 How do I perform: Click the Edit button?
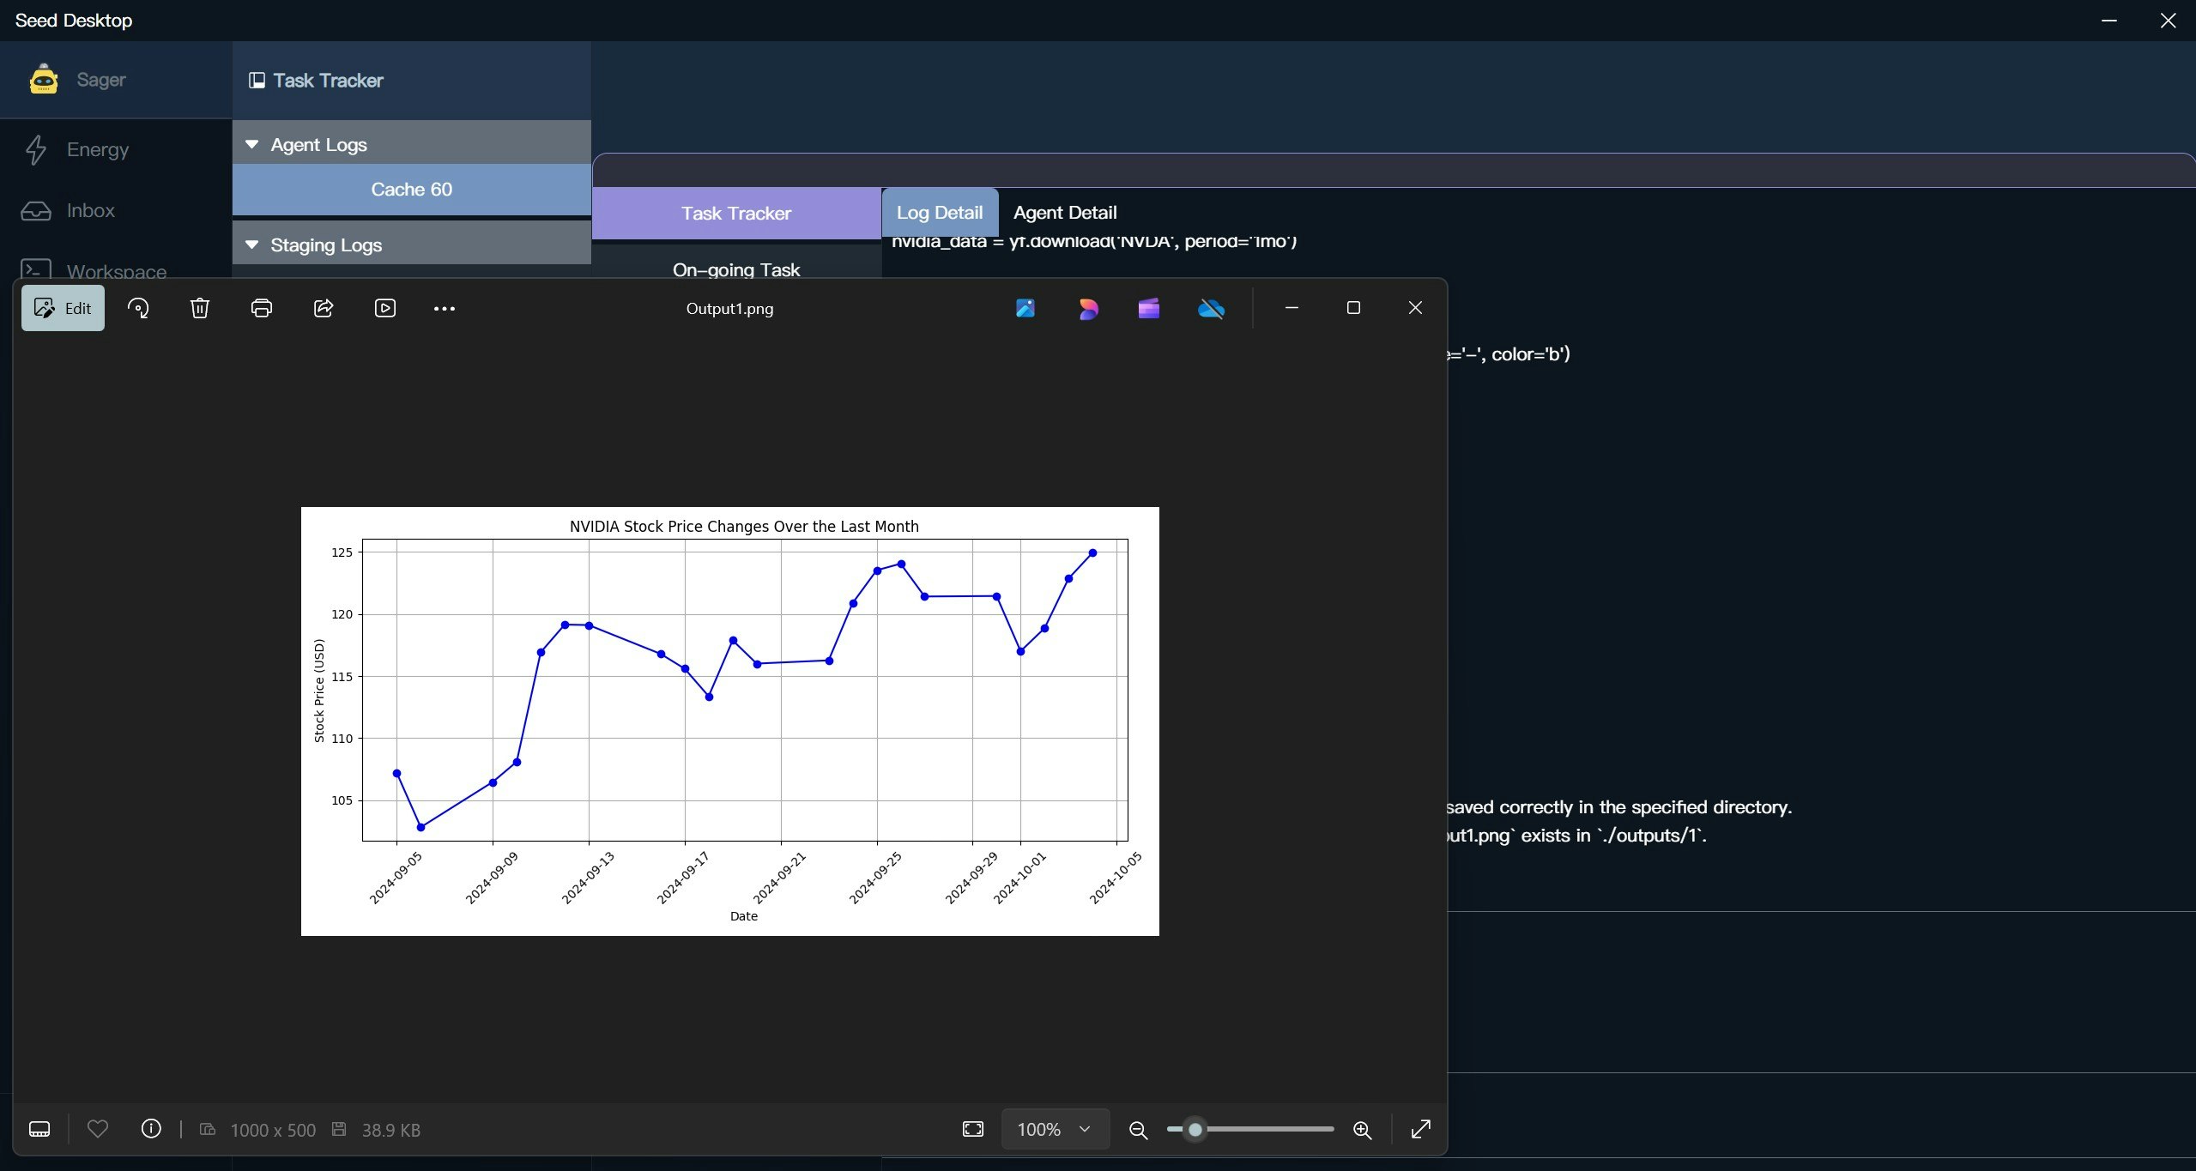[64, 308]
